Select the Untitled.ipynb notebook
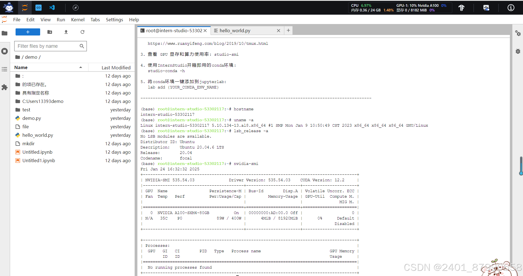 (73, 152)
